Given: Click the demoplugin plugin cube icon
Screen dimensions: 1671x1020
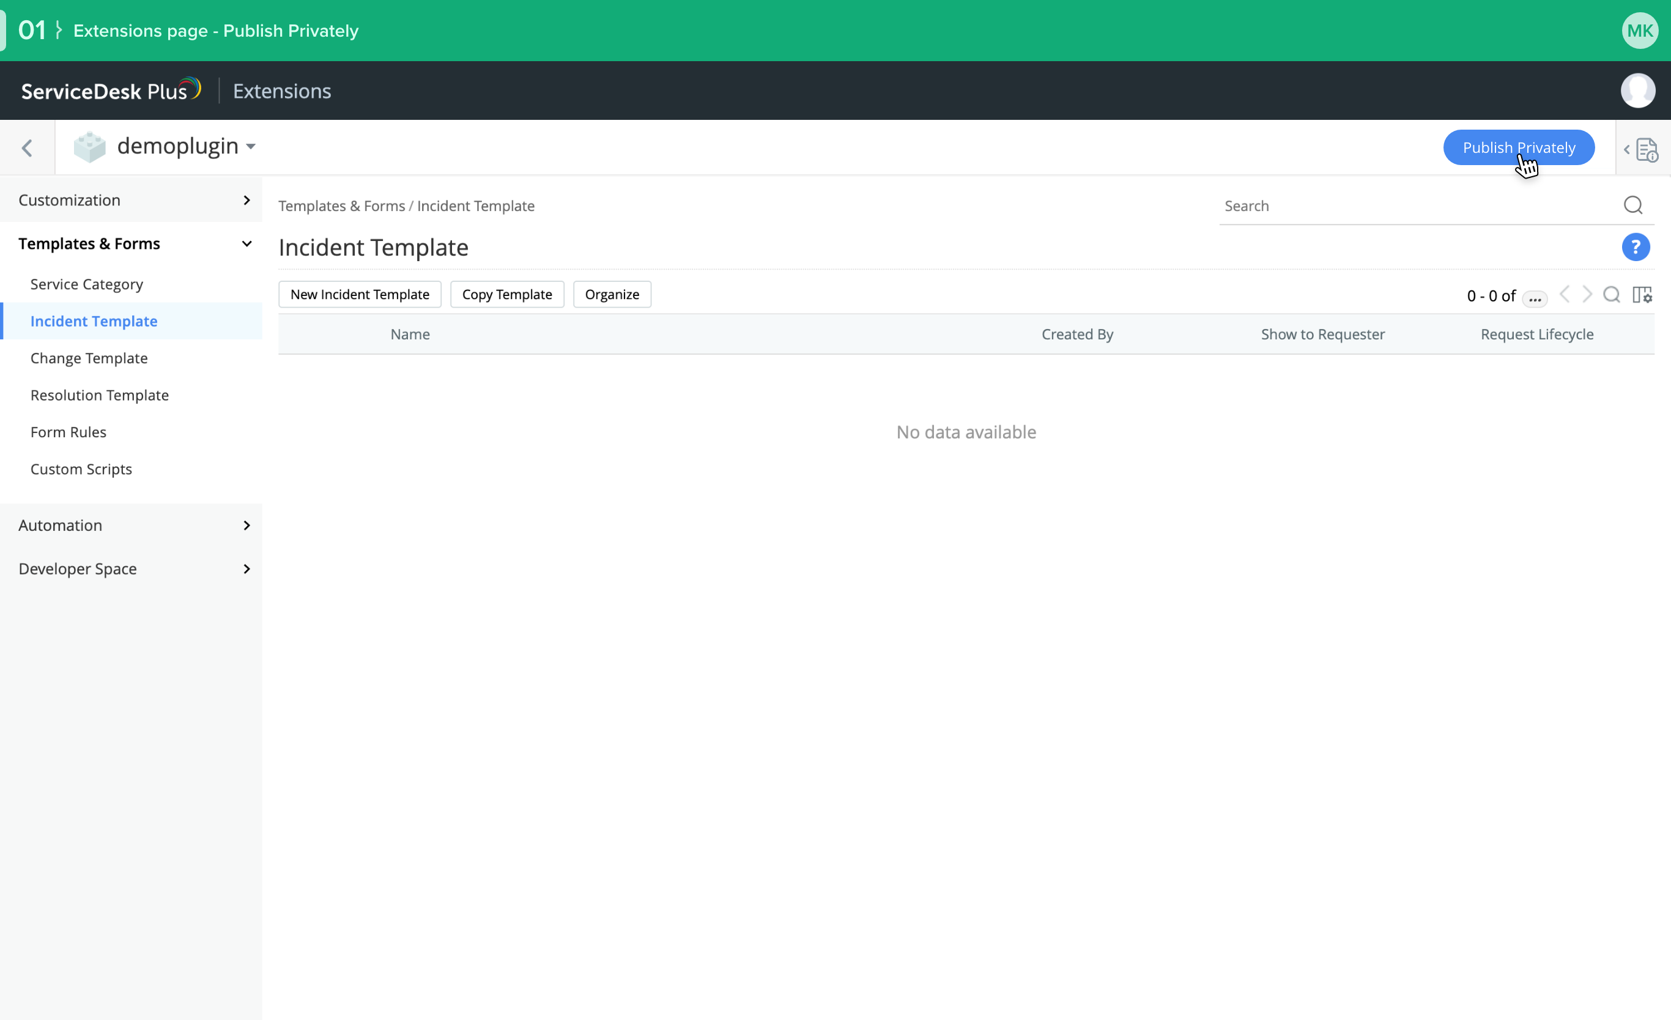Looking at the screenshot, I should point(89,147).
